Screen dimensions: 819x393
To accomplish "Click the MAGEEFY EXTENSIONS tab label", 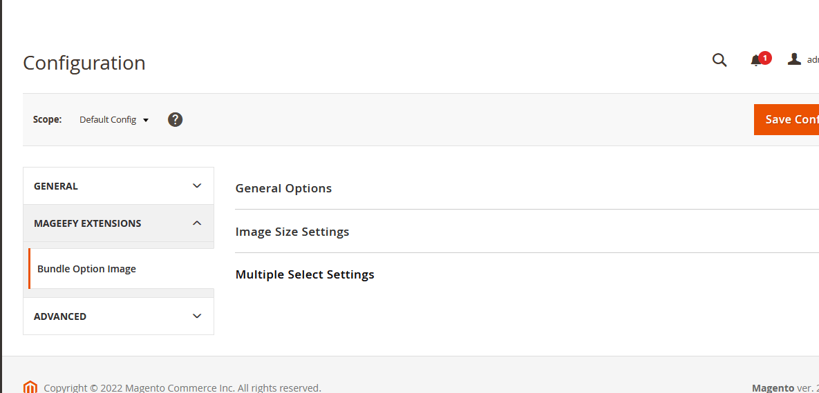I will 87,223.
